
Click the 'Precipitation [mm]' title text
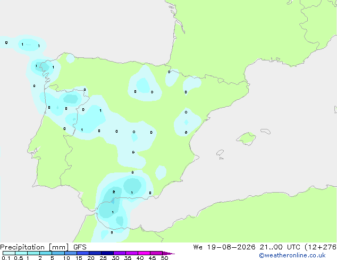35,247
